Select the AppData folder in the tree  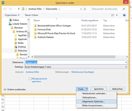[20, 35]
